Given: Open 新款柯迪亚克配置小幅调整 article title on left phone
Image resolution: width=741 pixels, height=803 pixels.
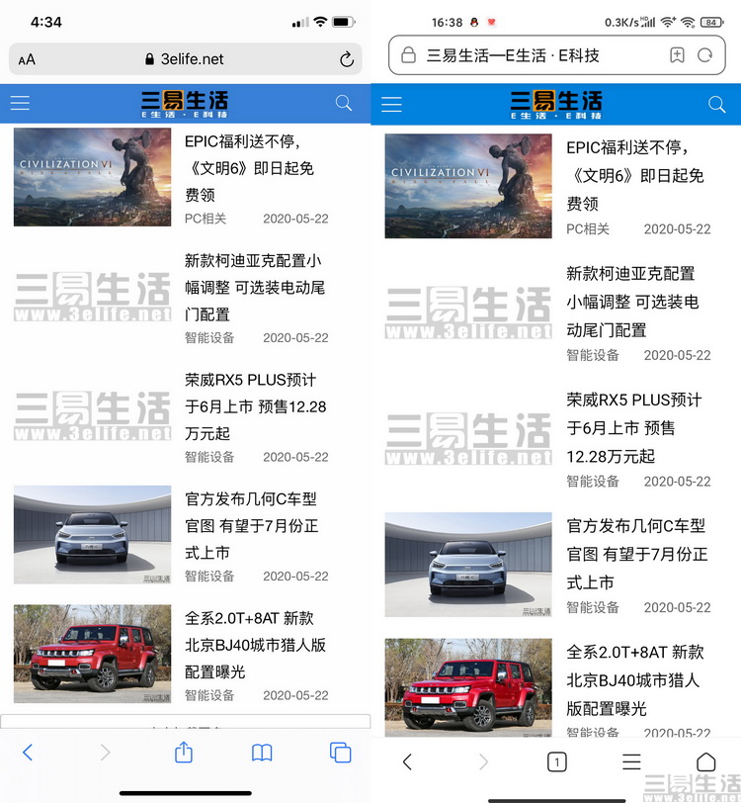Looking at the screenshot, I should pos(255,288).
